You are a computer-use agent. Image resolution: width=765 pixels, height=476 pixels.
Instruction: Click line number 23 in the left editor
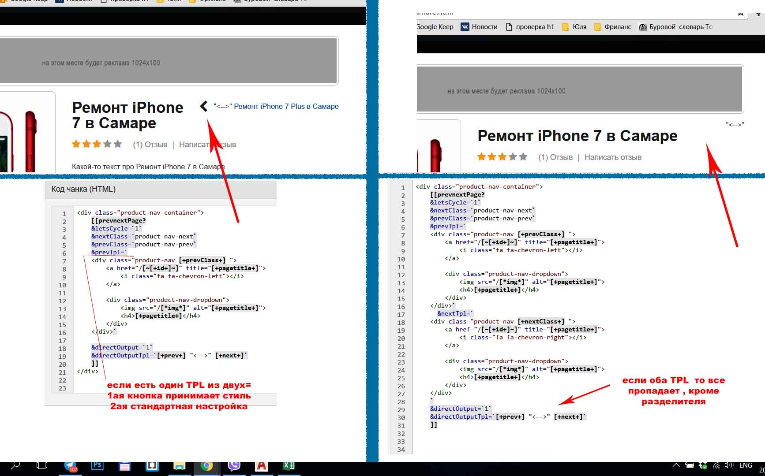coord(62,388)
